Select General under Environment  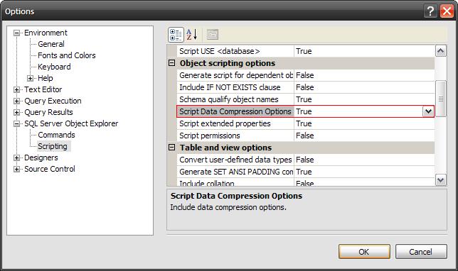coord(51,44)
